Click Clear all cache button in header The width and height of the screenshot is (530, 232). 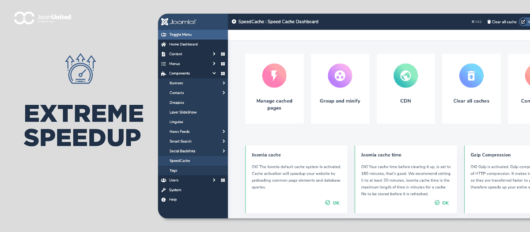(x=502, y=22)
